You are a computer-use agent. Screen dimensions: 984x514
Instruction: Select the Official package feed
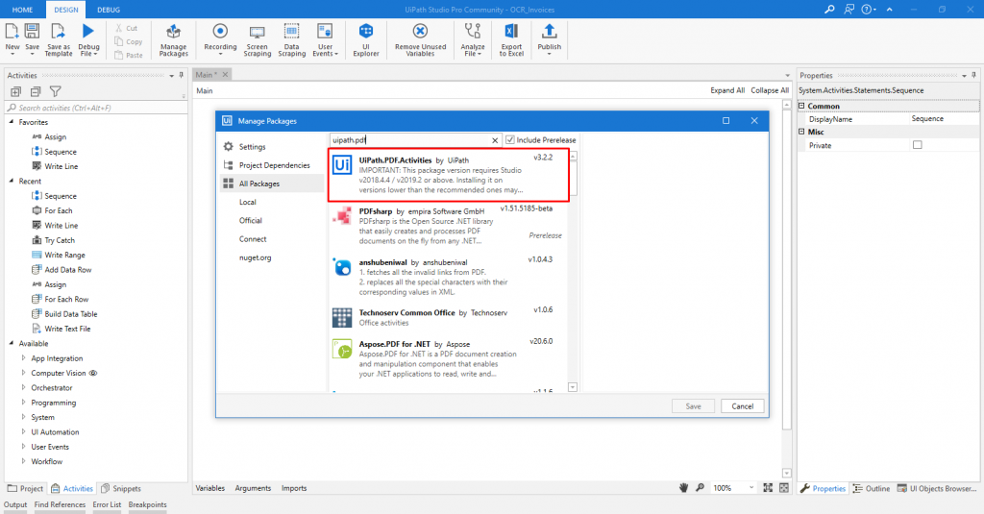click(251, 220)
